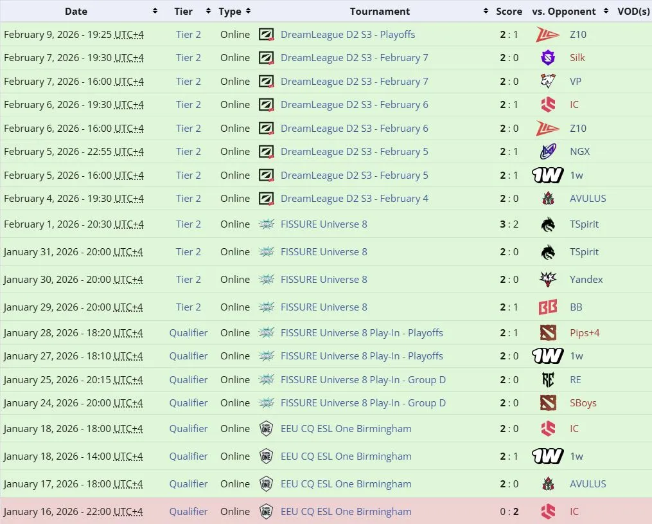
Task: Select the 0 : 2 score in January 16 row
Action: [x=509, y=512]
